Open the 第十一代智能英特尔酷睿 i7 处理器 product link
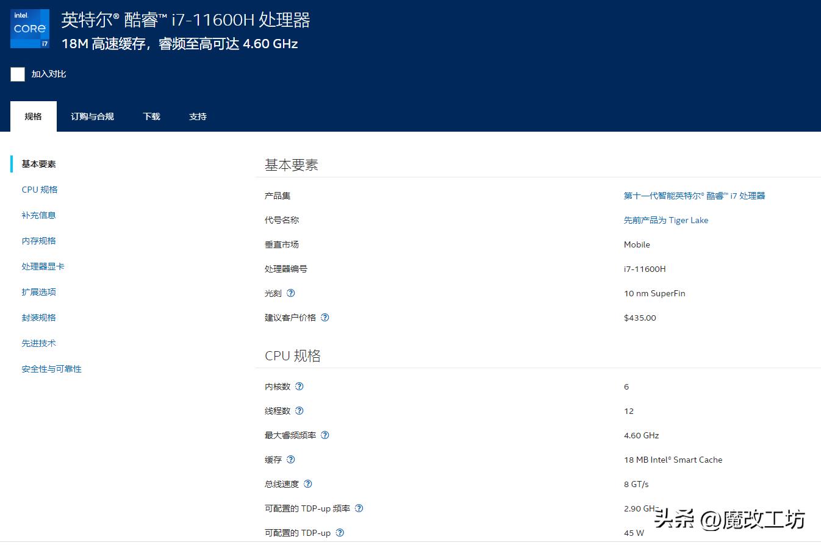821x545 pixels. point(695,196)
